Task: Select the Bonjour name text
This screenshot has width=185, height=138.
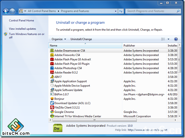Action: pos(59,99)
